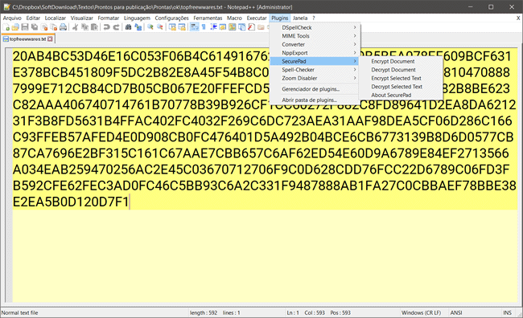This screenshot has width=523, height=318.
Task: Expand the Zoom Disabler submenu
Action: click(314, 78)
